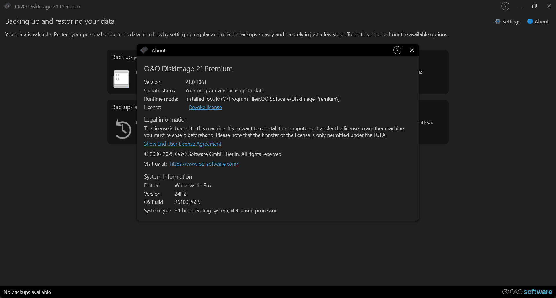556x298 pixels.
Task: Click the 24H2 version value
Action: 180,194
